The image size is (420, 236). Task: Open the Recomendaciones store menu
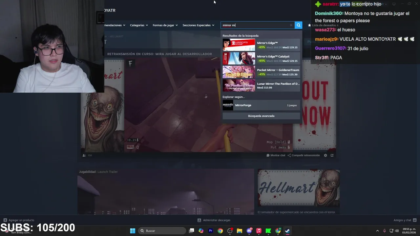coord(115,25)
